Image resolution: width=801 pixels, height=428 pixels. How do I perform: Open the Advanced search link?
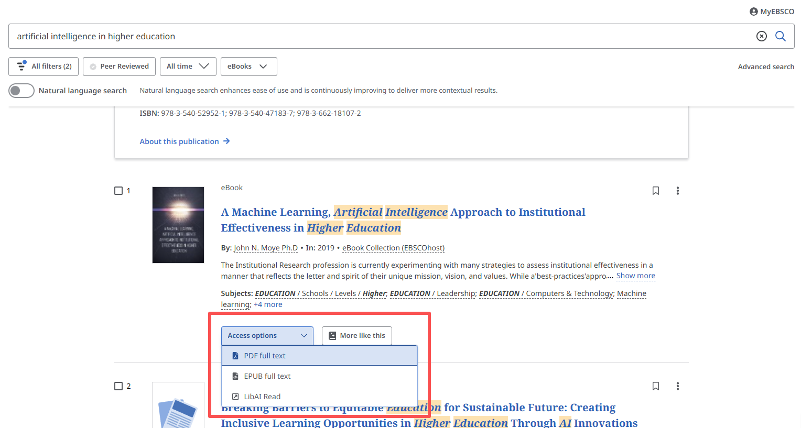(x=765, y=67)
